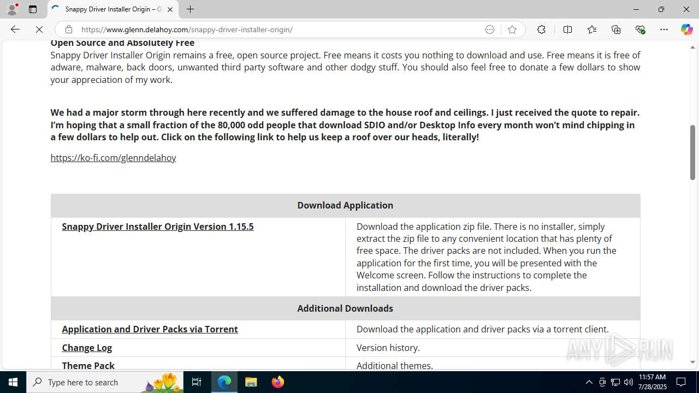Open the Collections icon

click(616, 29)
